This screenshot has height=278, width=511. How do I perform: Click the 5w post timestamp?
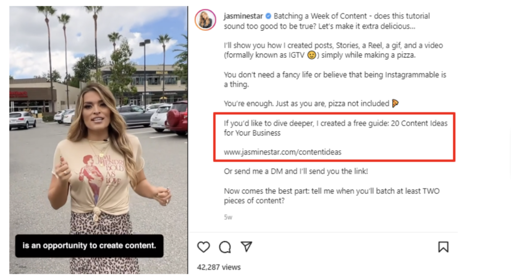pyautogui.click(x=228, y=217)
